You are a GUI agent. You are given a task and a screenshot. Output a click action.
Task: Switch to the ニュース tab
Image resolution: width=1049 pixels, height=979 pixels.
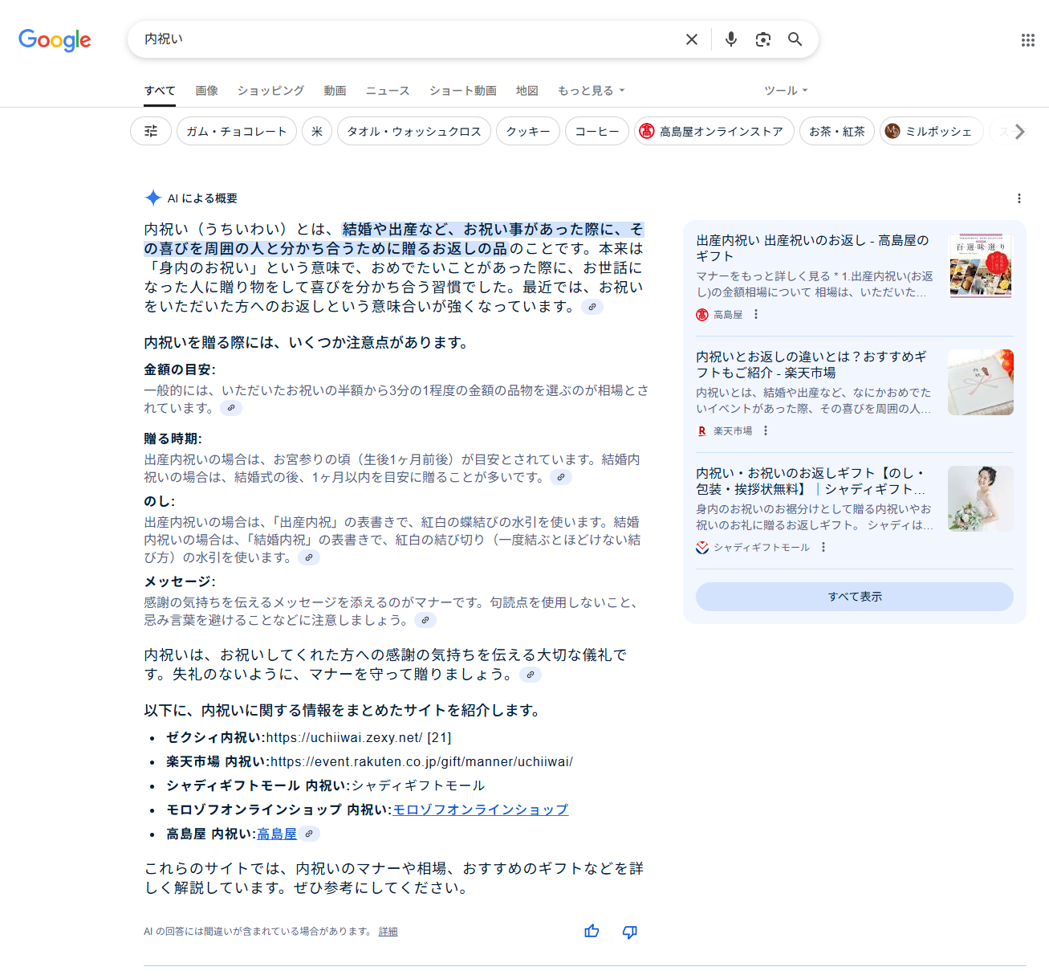pyautogui.click(x=388, y=91)
